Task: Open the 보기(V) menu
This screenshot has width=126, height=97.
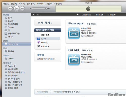Action: coord(22,4)
